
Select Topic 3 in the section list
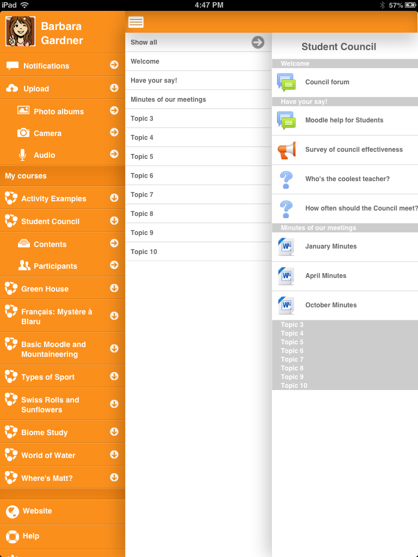click(x=198, y=118)
